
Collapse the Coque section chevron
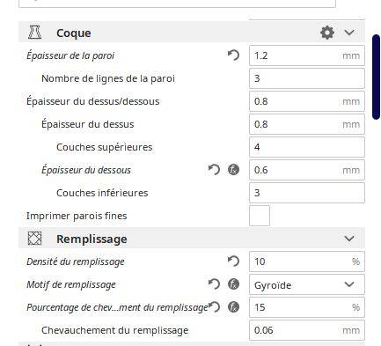coord(349,33)
